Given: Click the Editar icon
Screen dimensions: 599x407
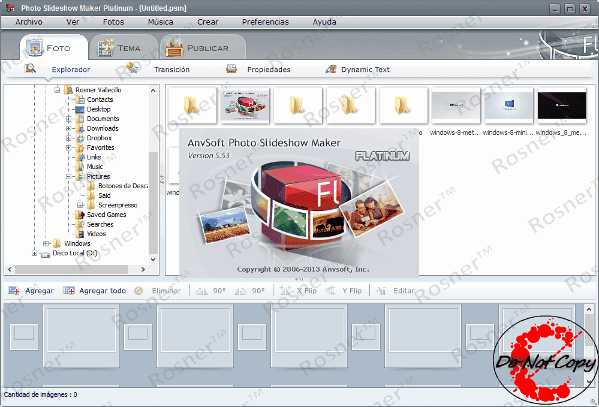Looking at the screenshot, I should [x=381, y=291].
